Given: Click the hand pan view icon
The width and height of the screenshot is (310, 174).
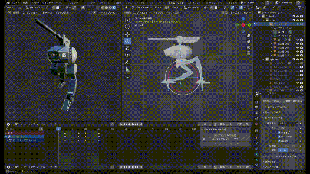Looking at the screenshot, I should coord(249,41).
